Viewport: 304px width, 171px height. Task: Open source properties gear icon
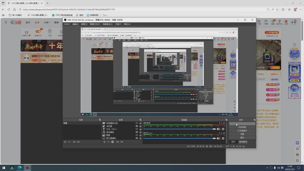coord(112,142)
